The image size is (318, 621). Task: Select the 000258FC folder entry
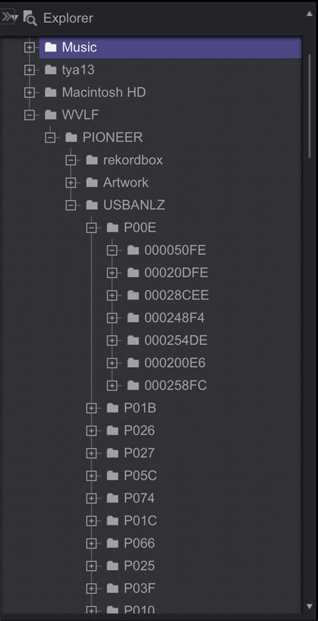point(176,385)
